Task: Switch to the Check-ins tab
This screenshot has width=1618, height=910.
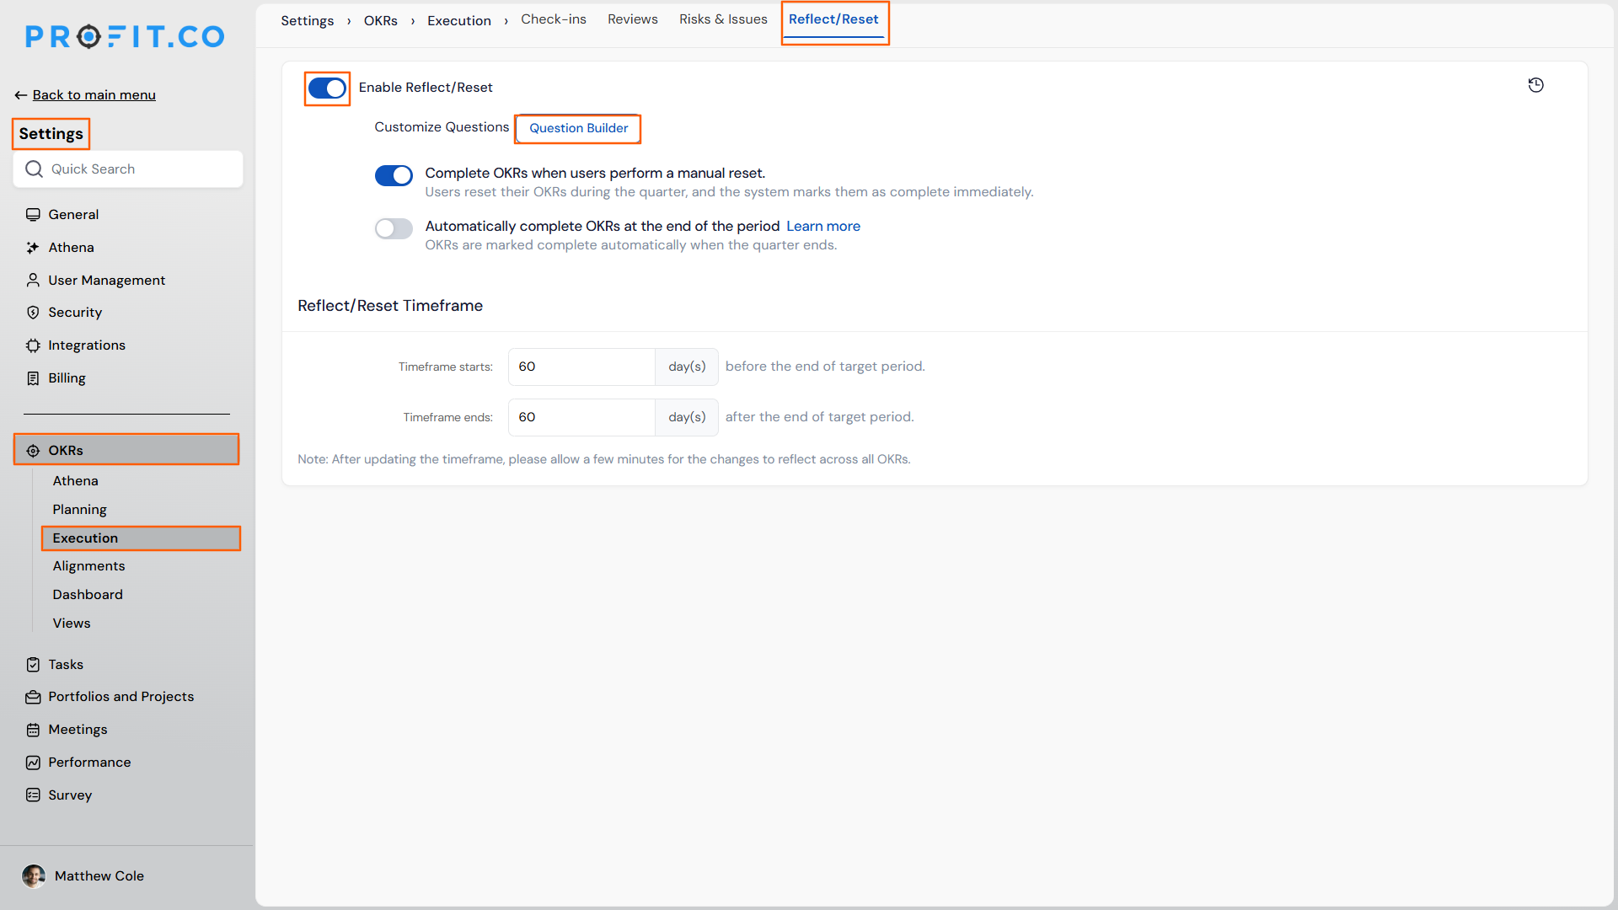Action: coord(554,19)
